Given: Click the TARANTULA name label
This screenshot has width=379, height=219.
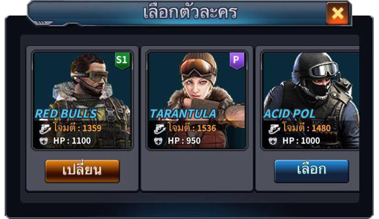Looking at the screenshot, I should 183,114.
